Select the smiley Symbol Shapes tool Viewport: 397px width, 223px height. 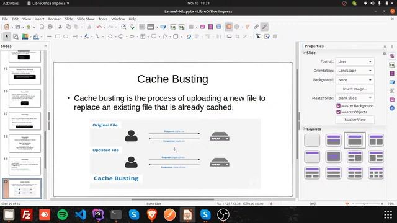point(121,37)
